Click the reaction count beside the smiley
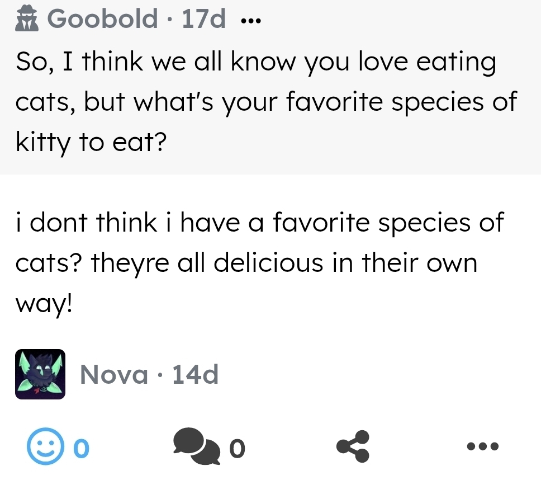 pos(81,448)
